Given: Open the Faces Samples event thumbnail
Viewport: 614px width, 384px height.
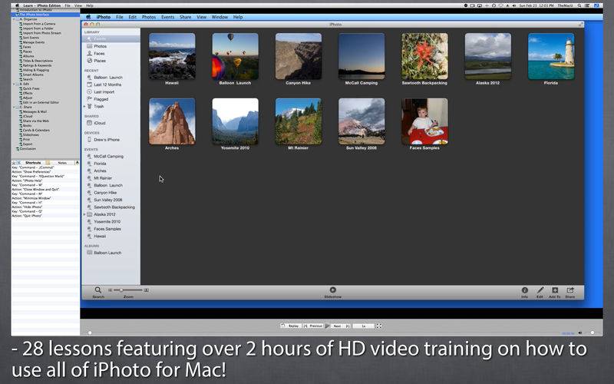Looking at the screenshot, I should pyautogui.click(x=424, y=121).
